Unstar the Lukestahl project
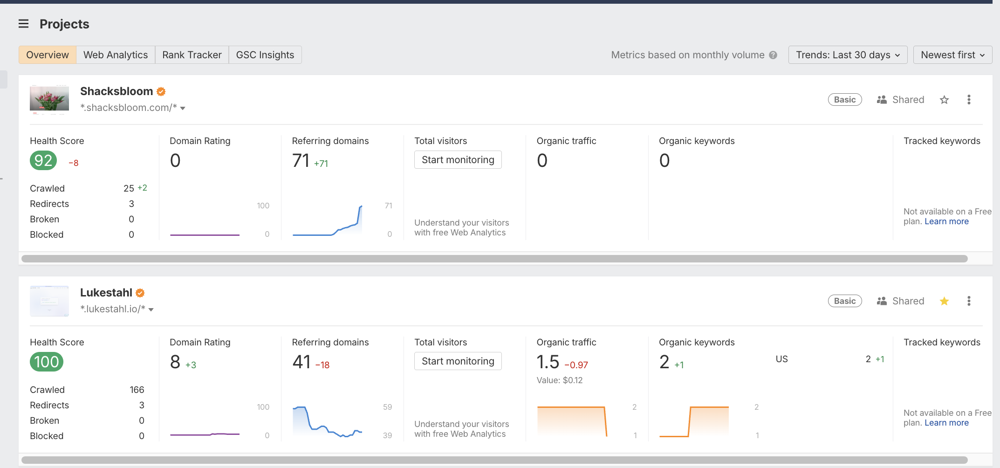Screen dimensions: 1000x468 (944, 301)
